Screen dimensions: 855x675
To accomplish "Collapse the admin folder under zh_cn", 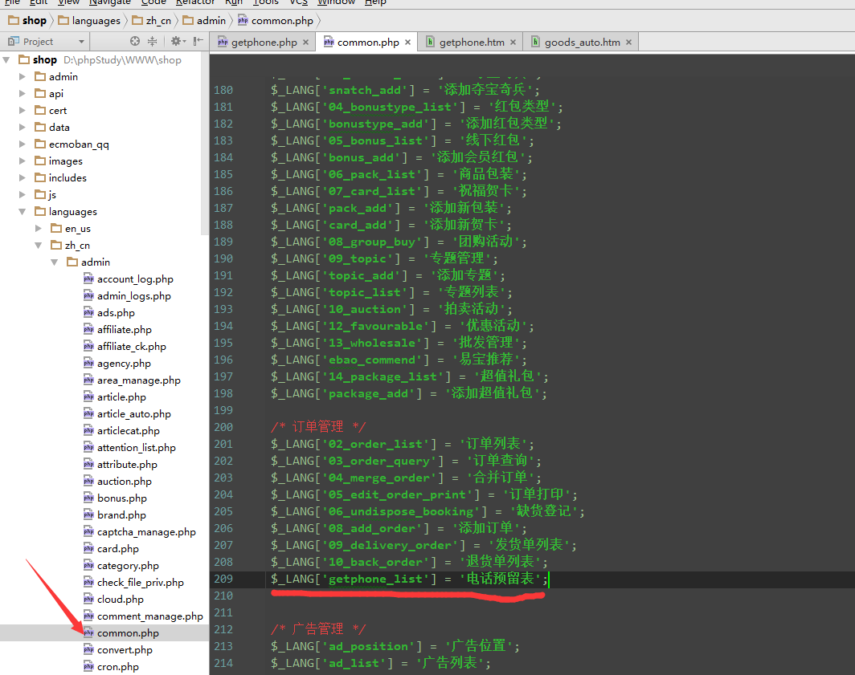I will pos(55,262).
